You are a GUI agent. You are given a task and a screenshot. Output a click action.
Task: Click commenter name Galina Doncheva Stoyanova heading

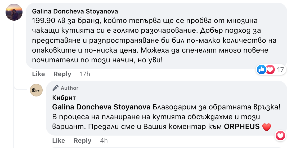pos(75,12)
